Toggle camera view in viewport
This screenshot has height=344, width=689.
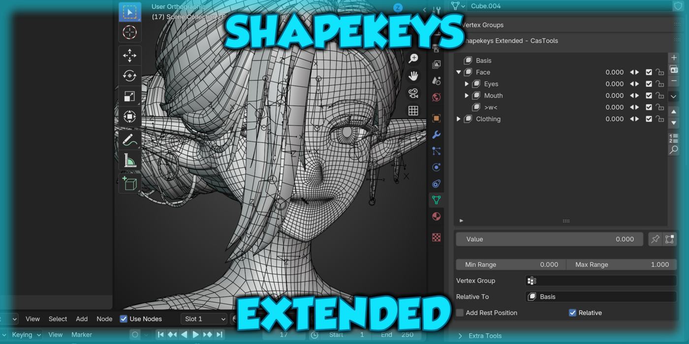(x=413, y=93)
